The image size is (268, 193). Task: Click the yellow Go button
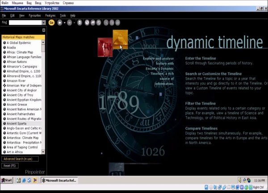51,23
